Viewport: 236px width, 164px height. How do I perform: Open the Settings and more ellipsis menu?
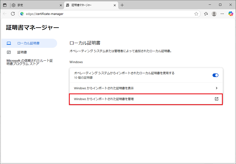(x=222, y=14)
